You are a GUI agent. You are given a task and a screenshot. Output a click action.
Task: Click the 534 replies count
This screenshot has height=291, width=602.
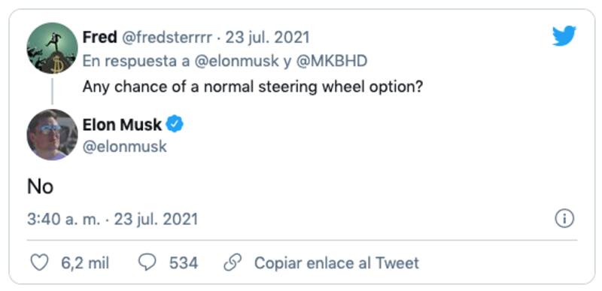click(184, 263)
